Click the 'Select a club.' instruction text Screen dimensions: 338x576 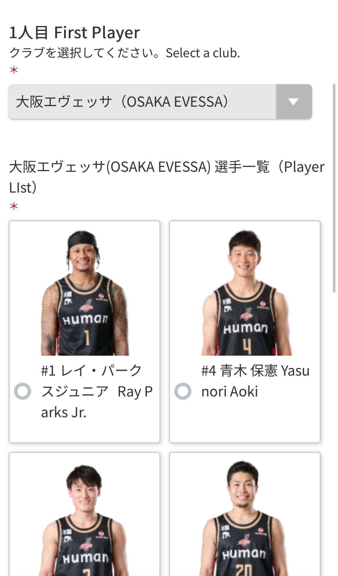(203, 53)
